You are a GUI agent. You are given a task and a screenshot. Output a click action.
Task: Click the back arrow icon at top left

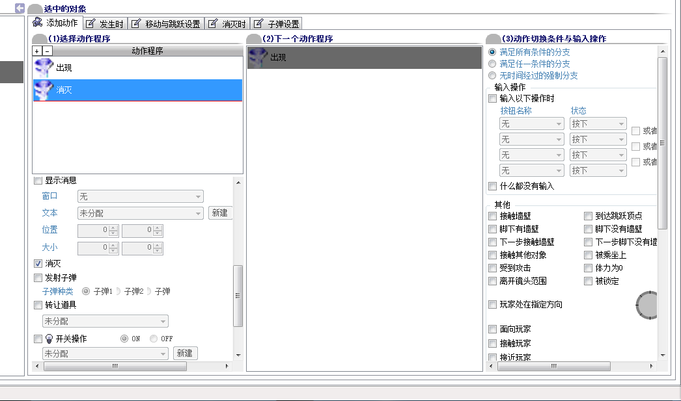[20, 8]
